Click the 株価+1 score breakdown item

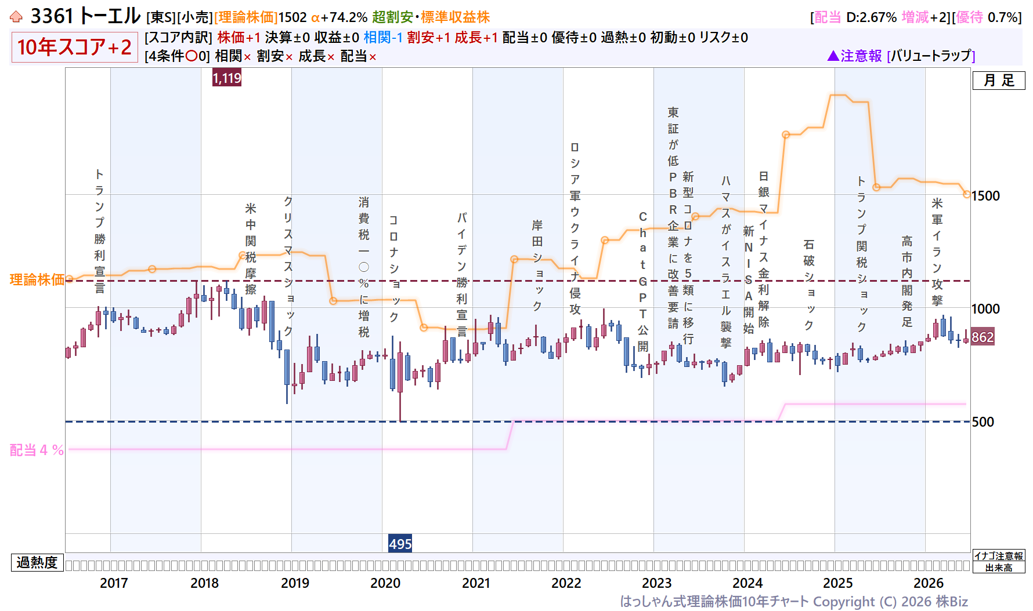pyautogui.click(x=239, y=38)
